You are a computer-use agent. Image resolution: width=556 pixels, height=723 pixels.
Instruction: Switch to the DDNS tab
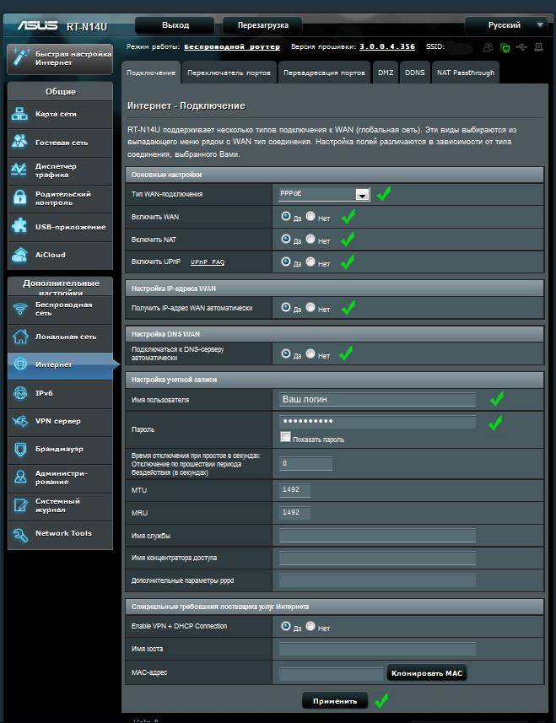(414, 73)
